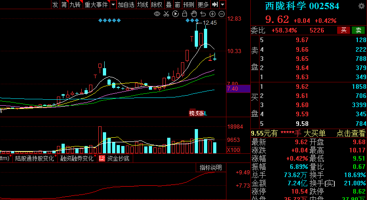Image resolution: width=367 pixels, height=200 pixels.
Task: Select buy level 1 price 9.62
Action: pos(302,86)
